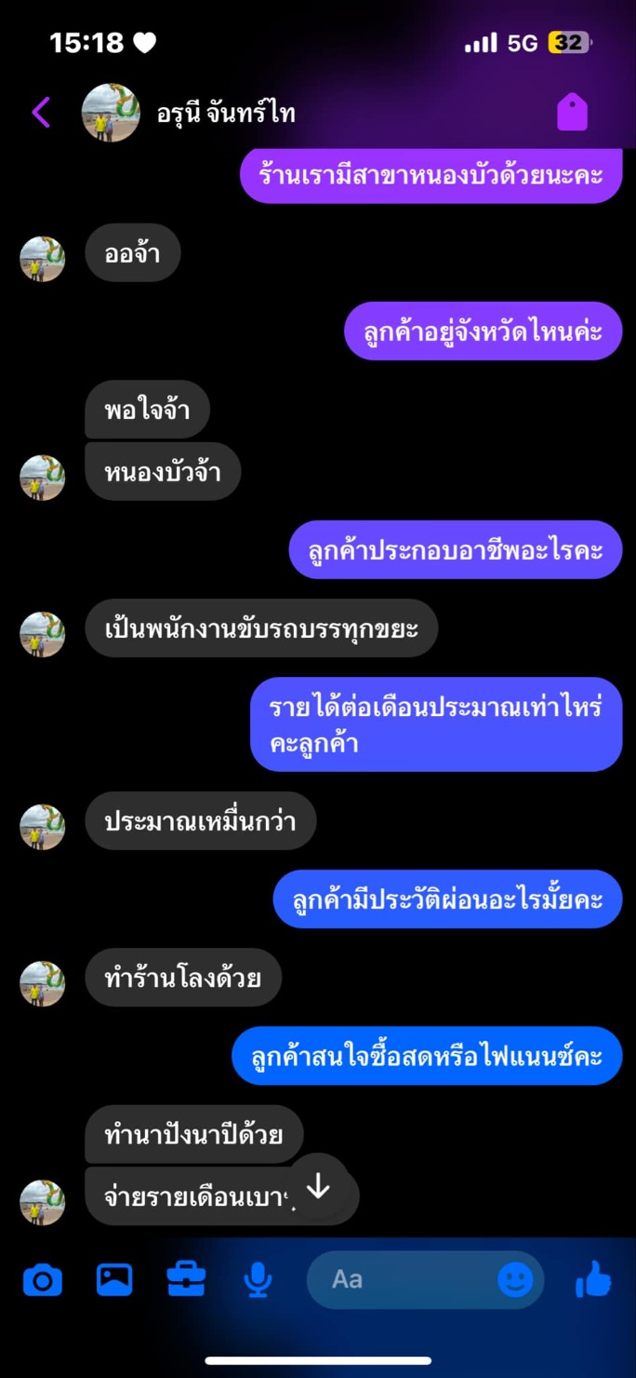Select the message ลูกค้าอยู่จังหวัดไหนค่ะ
The image size is (636, 1378).
tap(483, 331)
